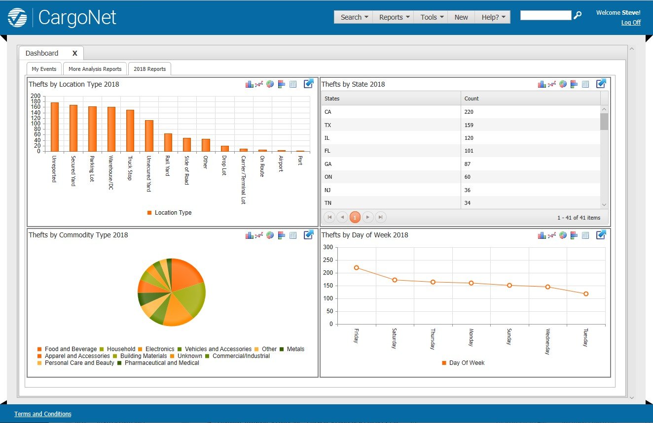Switch Location Type panel to line chart

[259, 84]
